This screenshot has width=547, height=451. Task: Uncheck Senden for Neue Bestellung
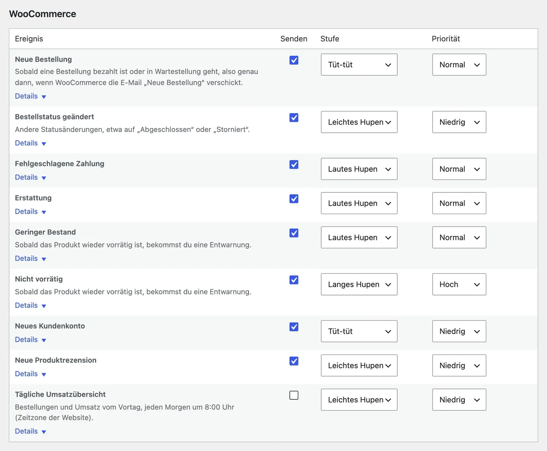coord(294,60)
